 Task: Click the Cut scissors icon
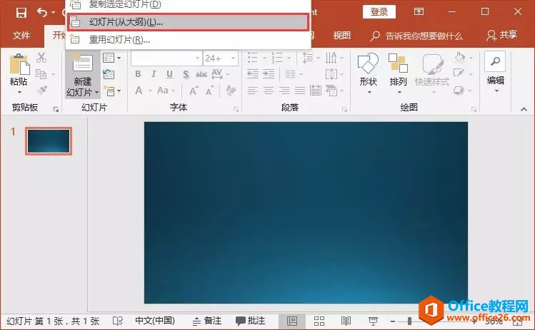41,58
